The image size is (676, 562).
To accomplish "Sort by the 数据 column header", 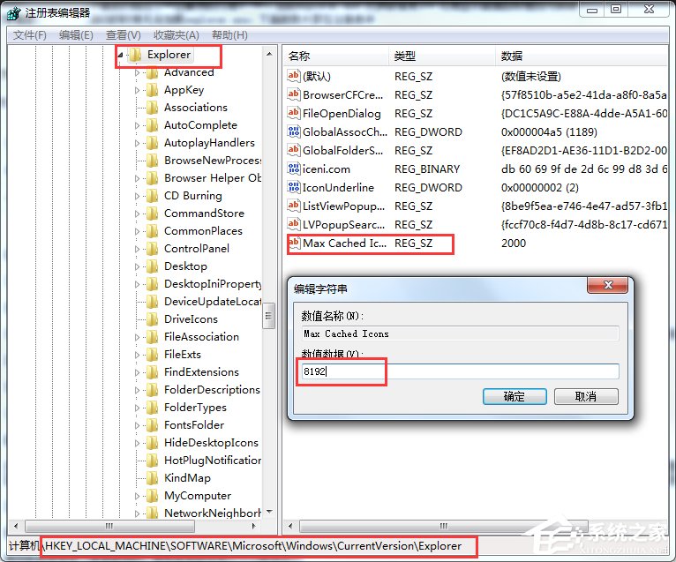I will point(582,56).
